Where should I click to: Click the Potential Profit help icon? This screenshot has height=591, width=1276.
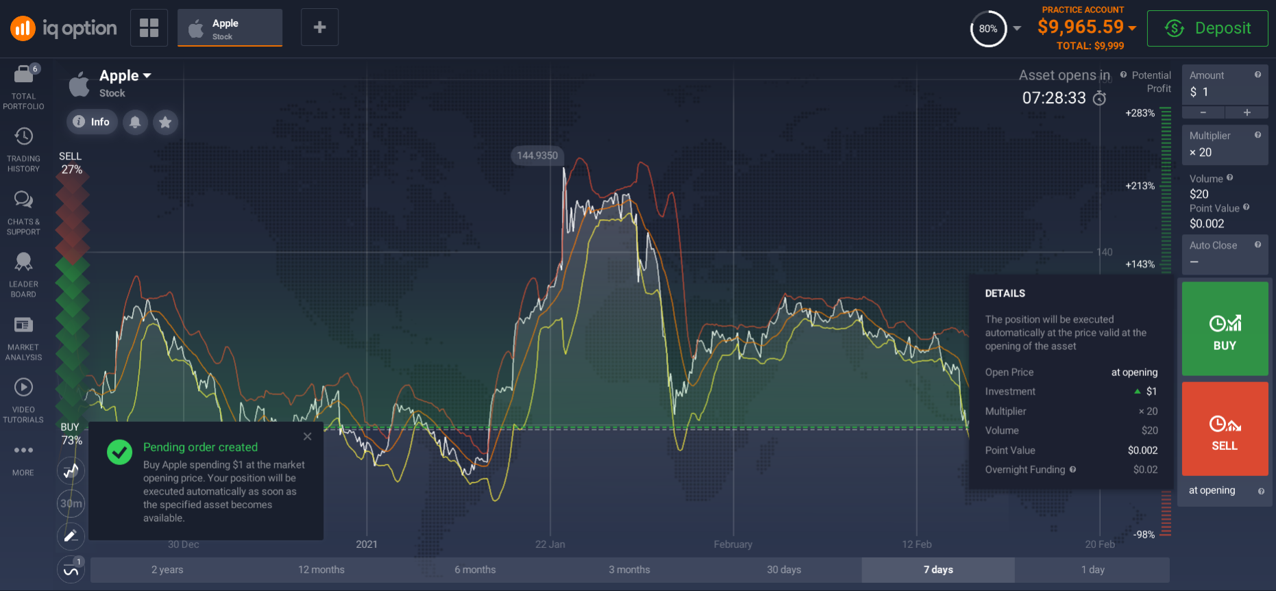click(1123, 75)
